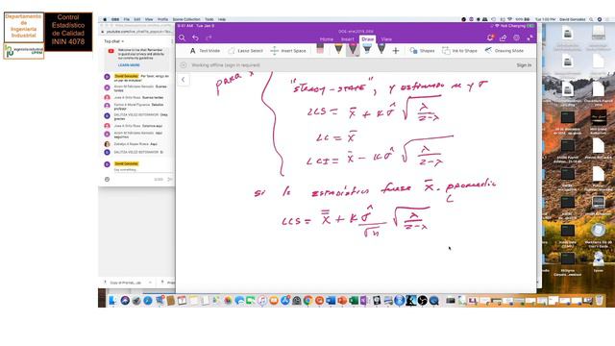615x346 pixels.
Task: Click the share icon in OneNote
Action: point(504,37)
